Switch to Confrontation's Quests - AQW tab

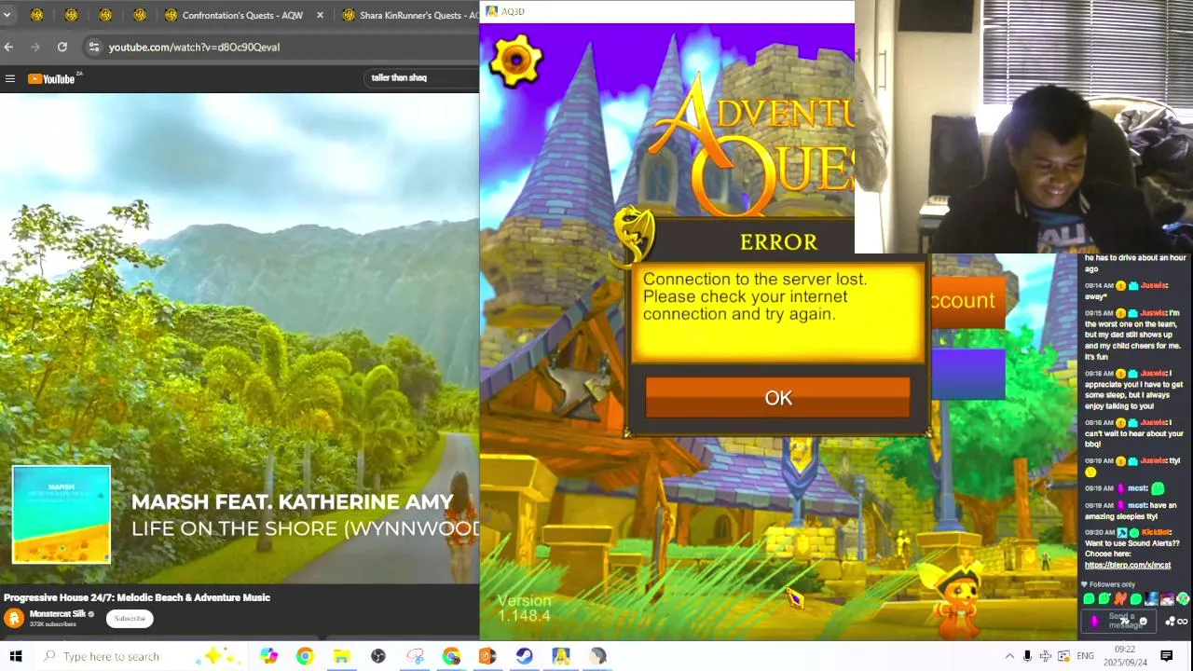coord(242,15)
